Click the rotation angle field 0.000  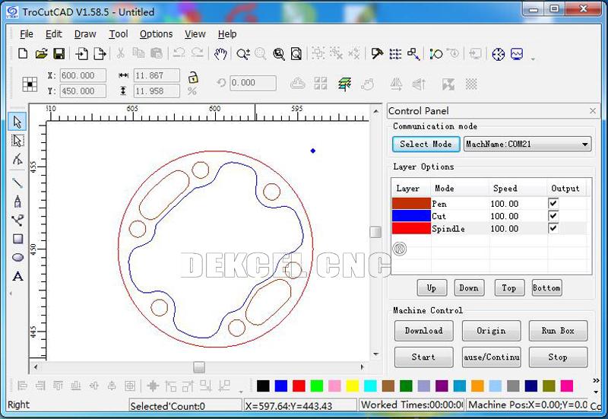coord(253,83)
